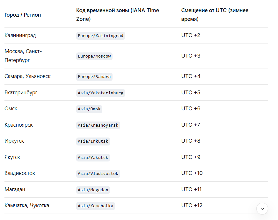Select the Asia/Yakutsk code tag

pyautogui.click(x=93, y=158)
